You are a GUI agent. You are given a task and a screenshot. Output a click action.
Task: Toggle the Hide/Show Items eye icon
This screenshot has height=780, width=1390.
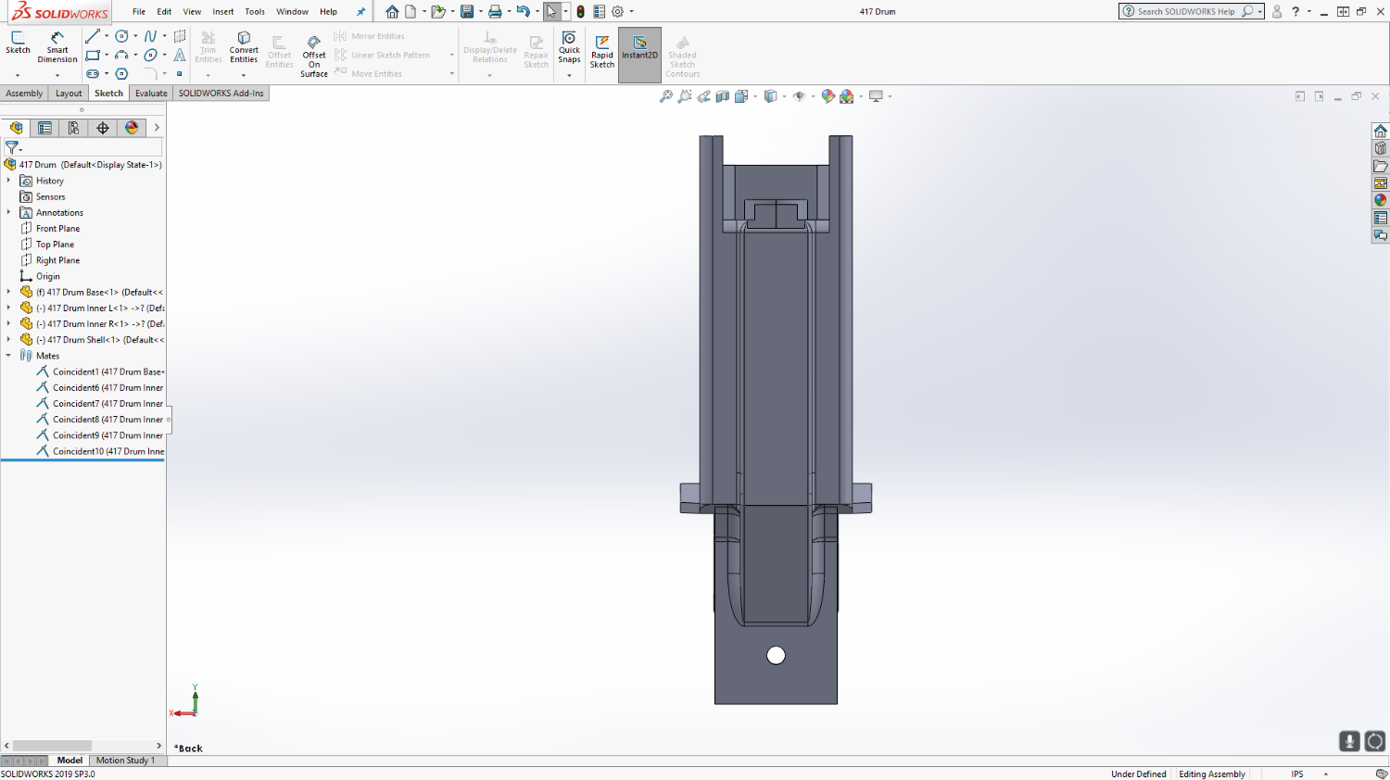pyautogui.click(x=799, y=96)
